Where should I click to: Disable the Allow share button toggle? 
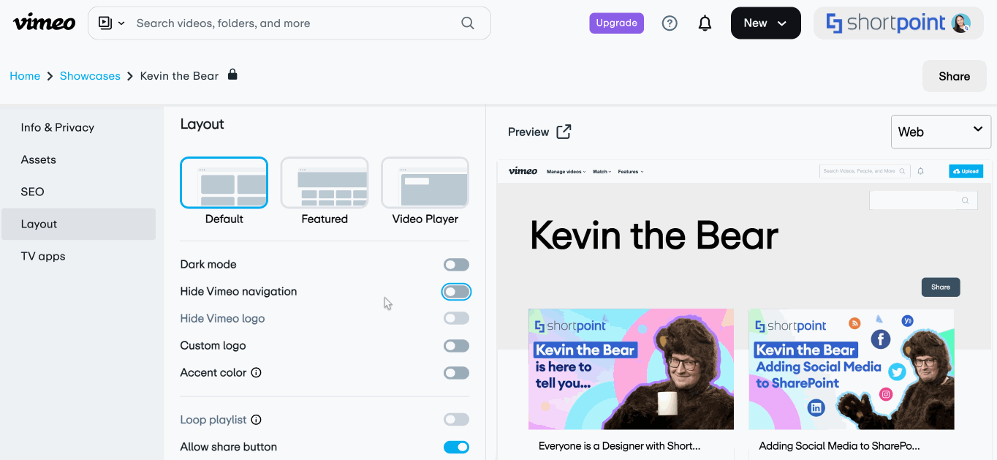click(x=456, y=447)
